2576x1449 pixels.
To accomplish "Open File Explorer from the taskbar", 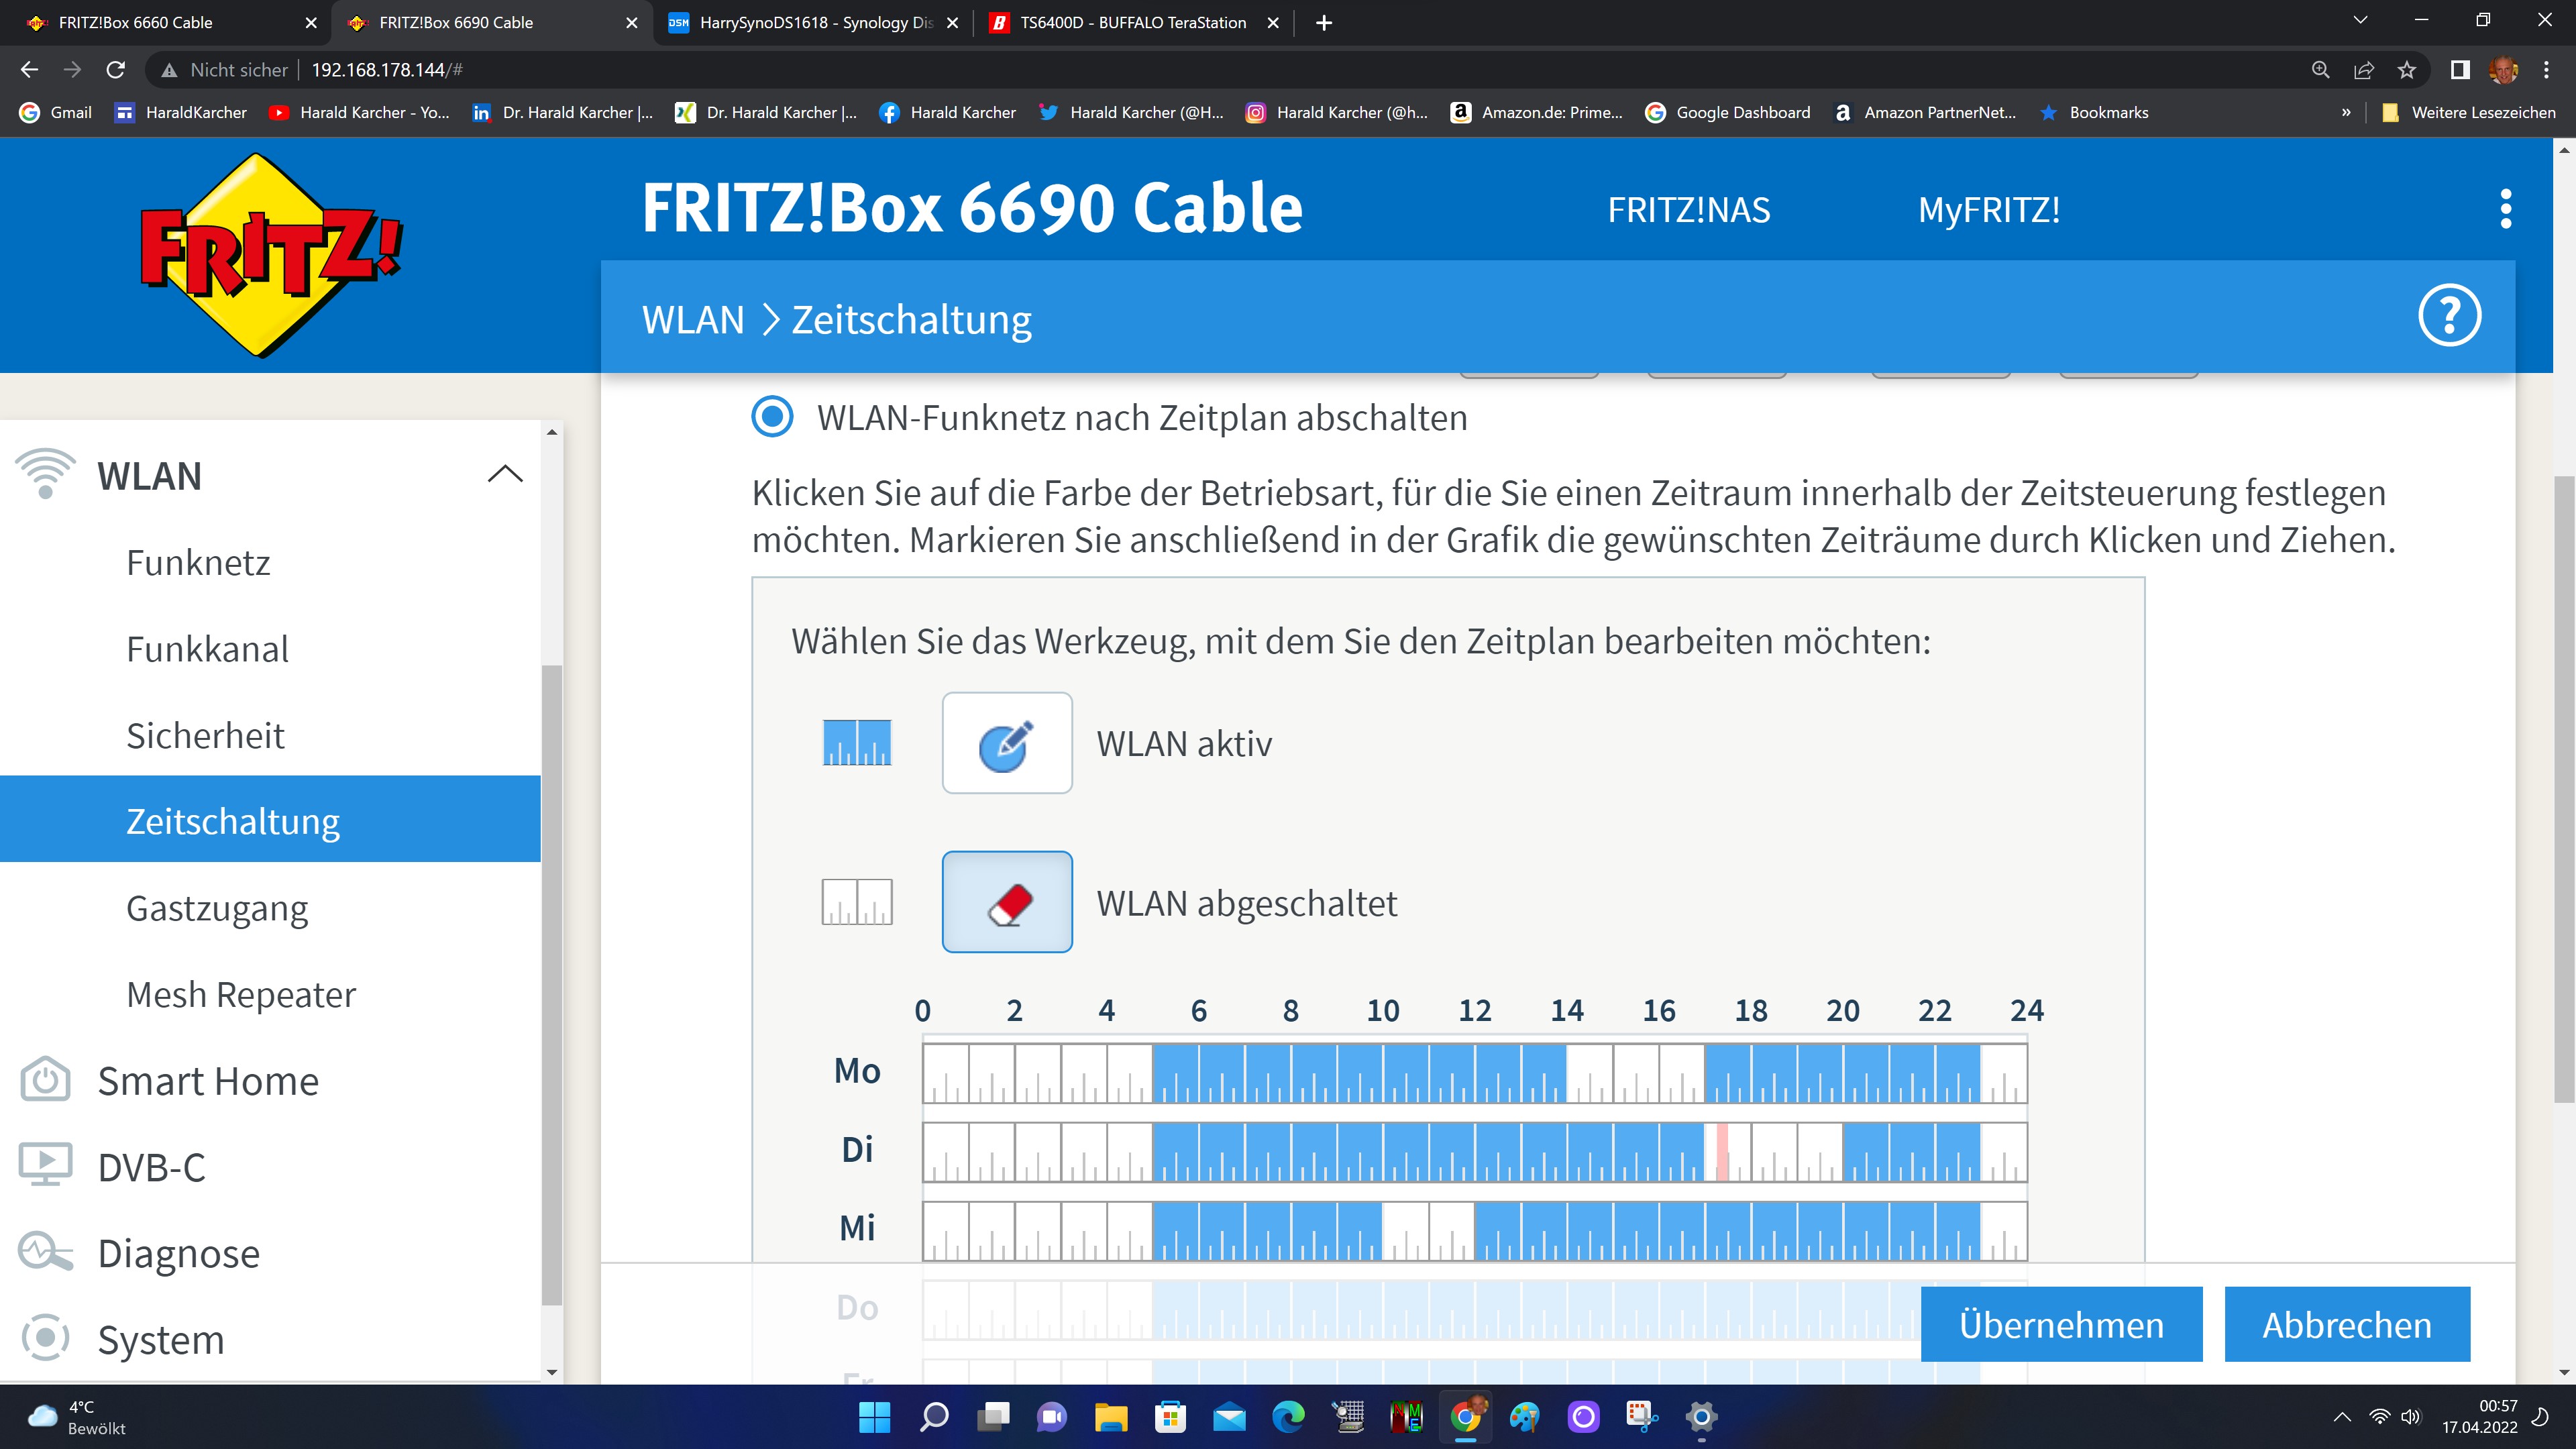I will coord(1110,1416).
